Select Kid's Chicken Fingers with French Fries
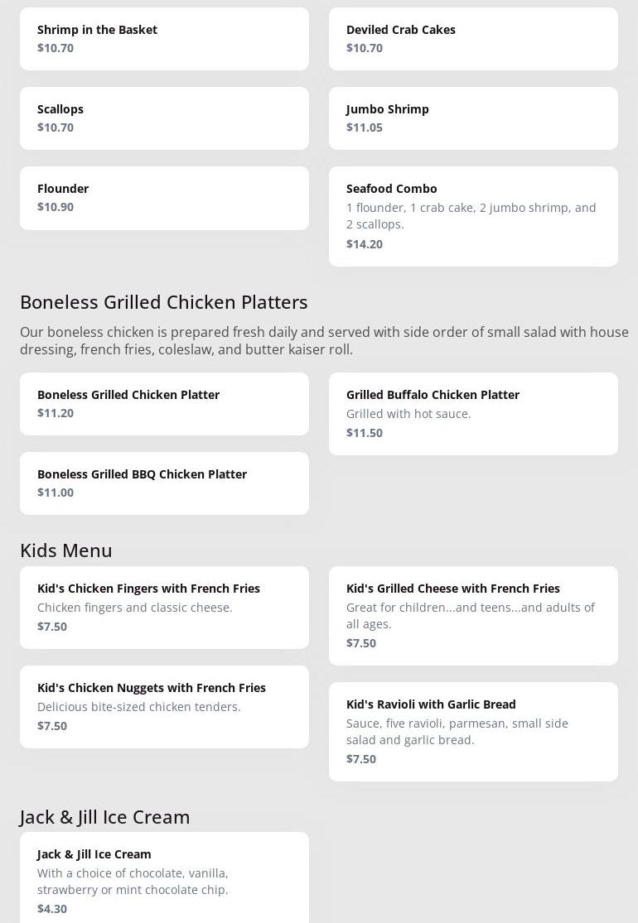This screenshot has width=638, height=923. coord(164,607)
